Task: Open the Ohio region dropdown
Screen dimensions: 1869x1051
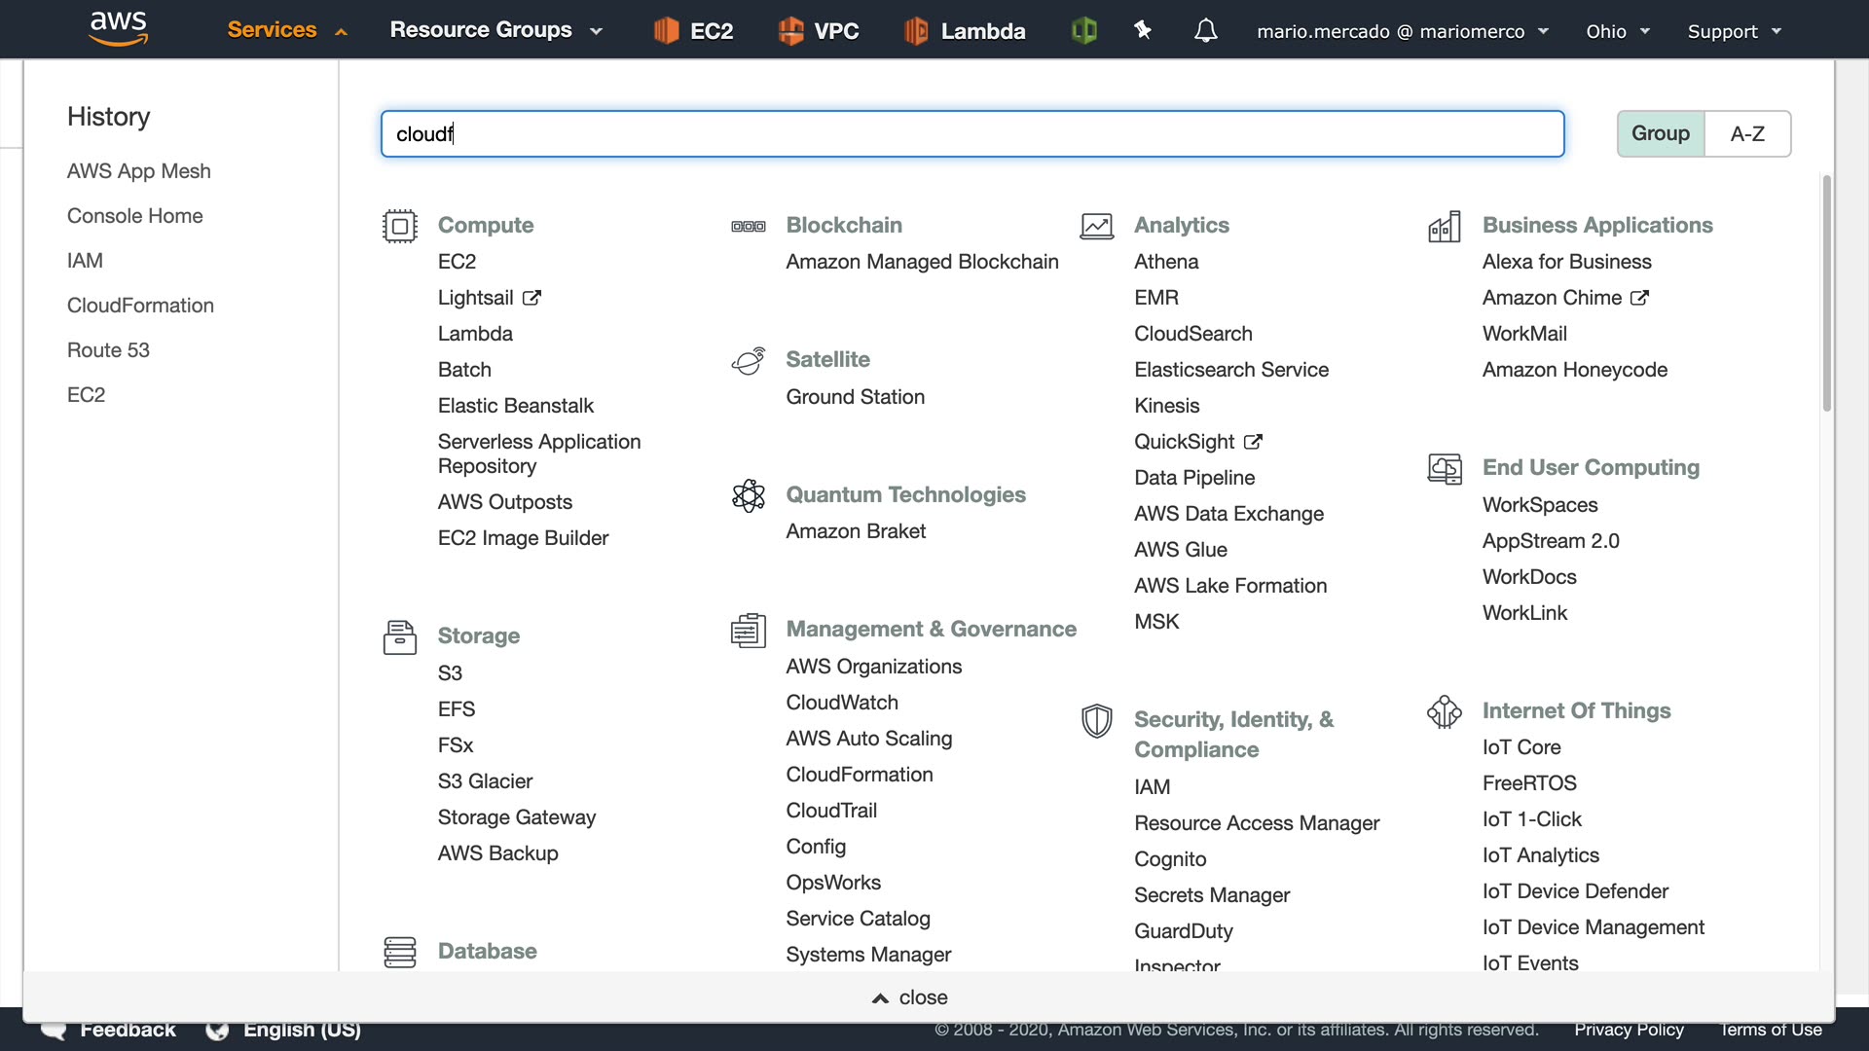Action: [1617, 31]
